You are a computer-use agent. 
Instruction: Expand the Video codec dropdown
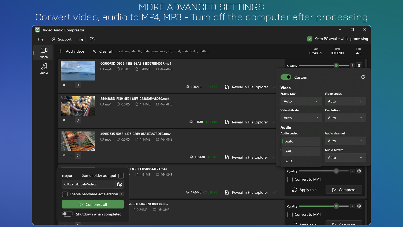345,101
